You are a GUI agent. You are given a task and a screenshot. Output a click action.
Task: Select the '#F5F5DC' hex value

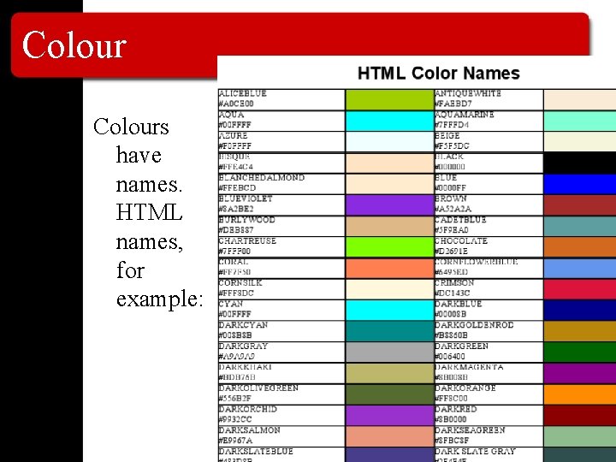pos(452,146)
